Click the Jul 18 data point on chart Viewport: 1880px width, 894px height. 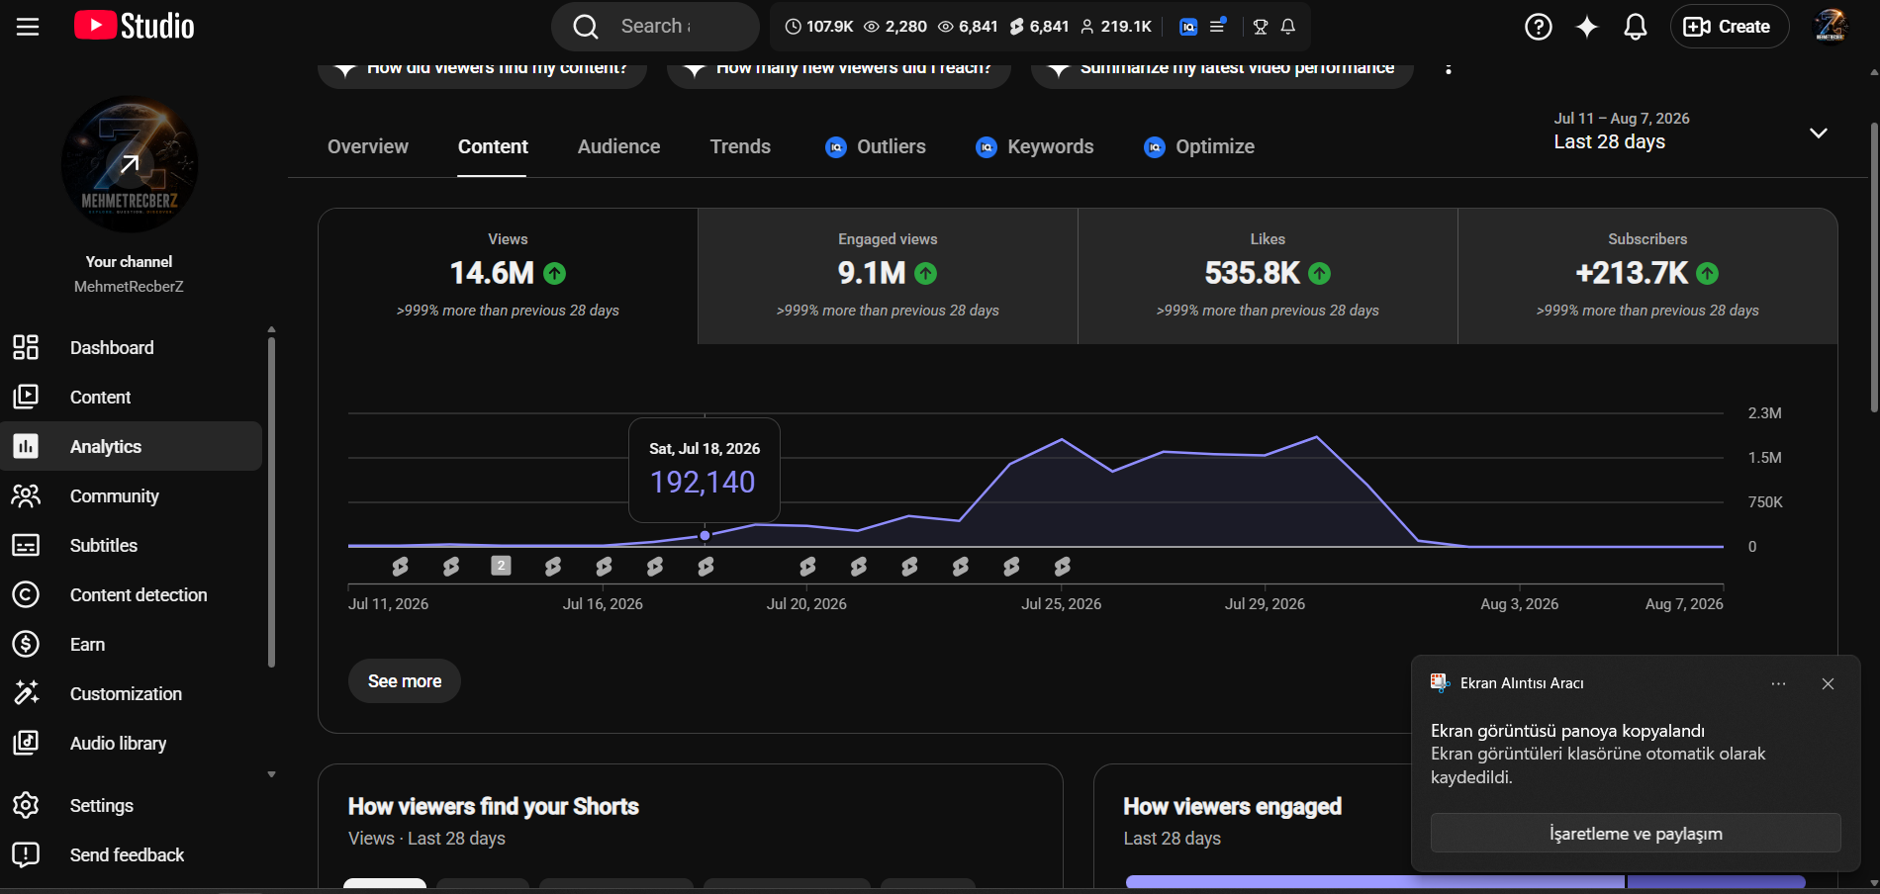point(705,535)
